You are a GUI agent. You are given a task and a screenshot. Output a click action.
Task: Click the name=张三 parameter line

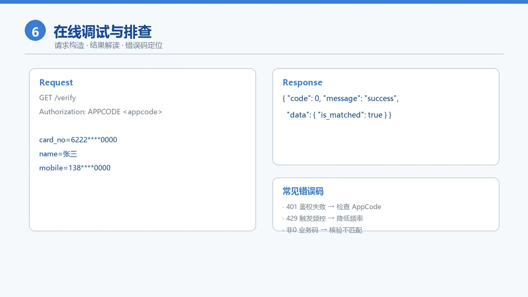(x=58, y=154)
